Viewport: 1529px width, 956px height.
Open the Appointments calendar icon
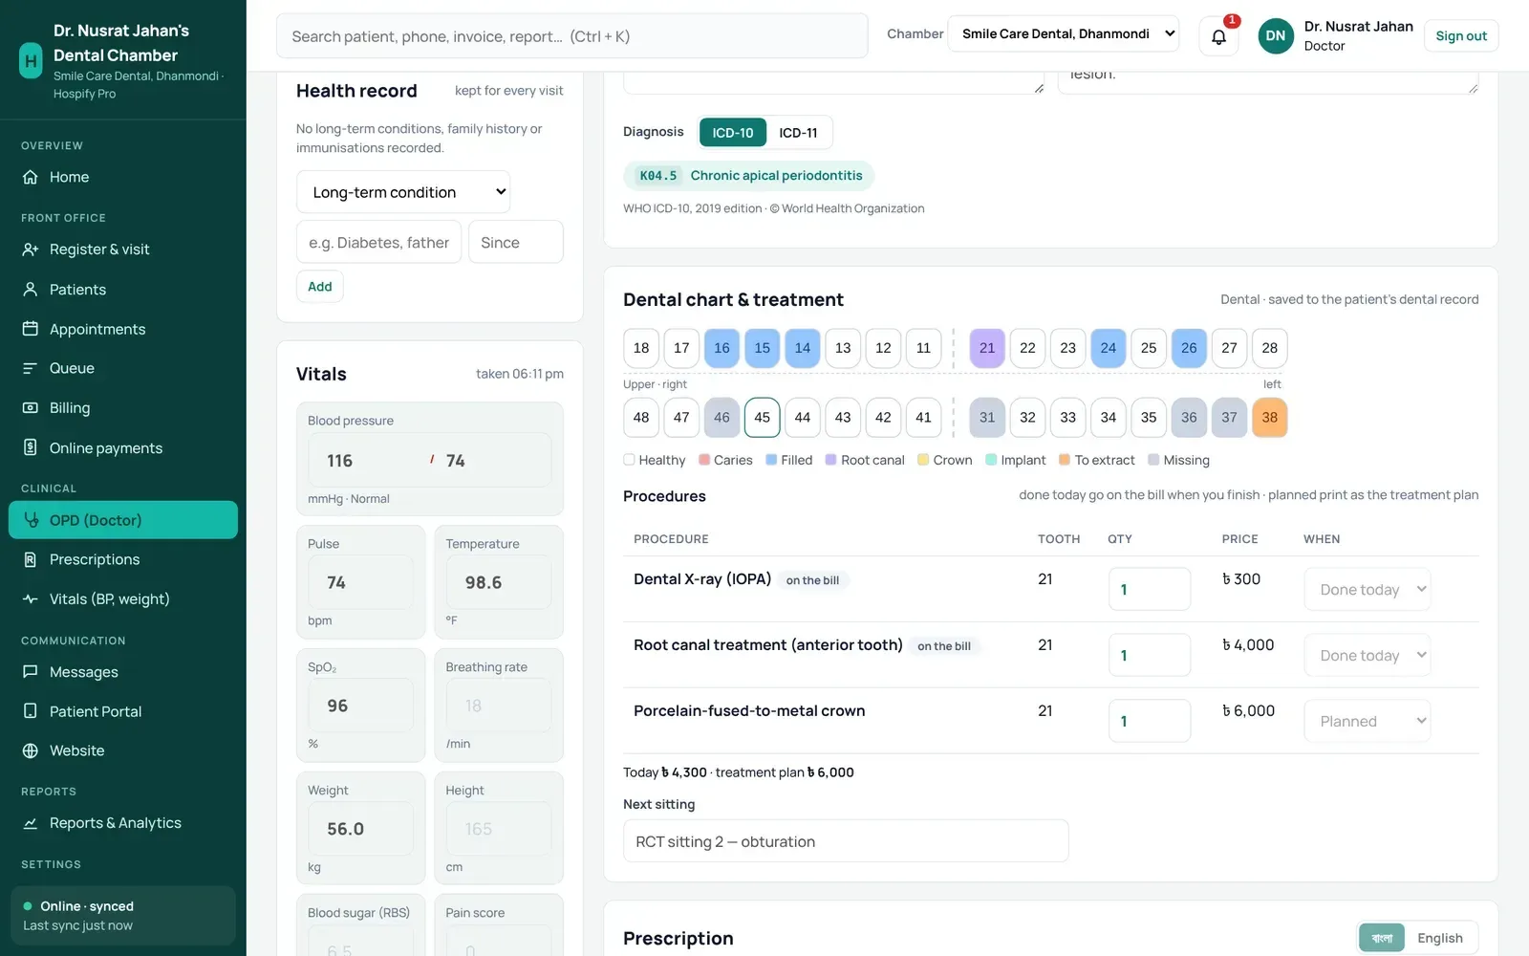click(31, 329)
